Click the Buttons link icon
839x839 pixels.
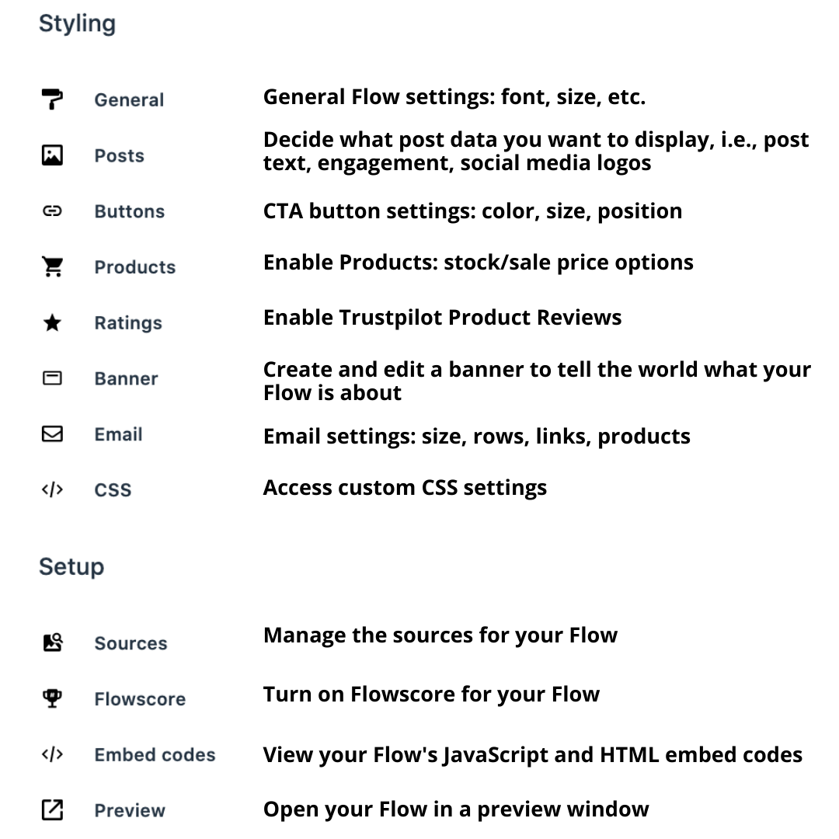pos(52,211)
